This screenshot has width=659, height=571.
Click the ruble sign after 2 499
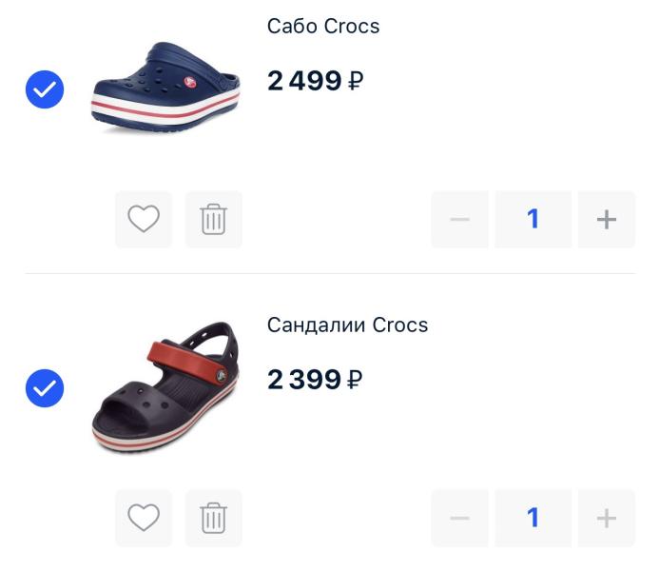coord(356,83)
